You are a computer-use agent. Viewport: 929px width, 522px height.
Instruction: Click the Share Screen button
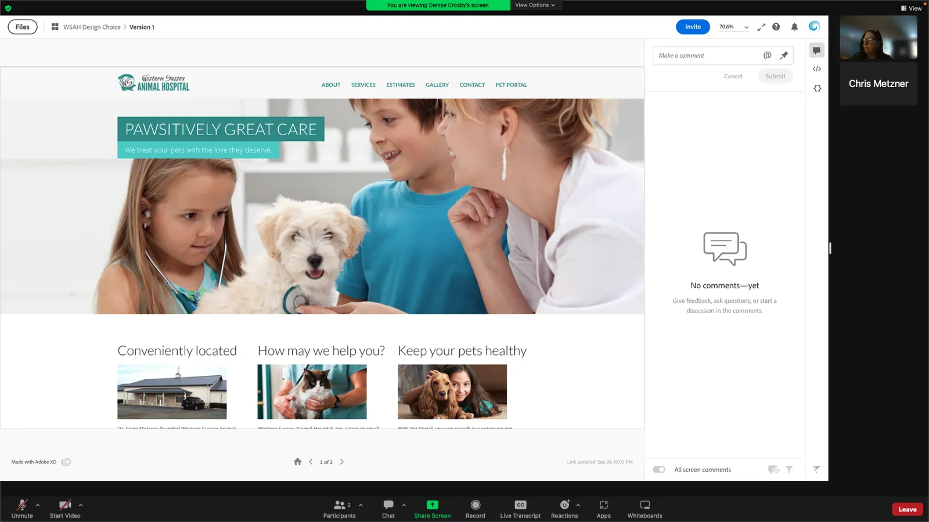tap(432, 509)
